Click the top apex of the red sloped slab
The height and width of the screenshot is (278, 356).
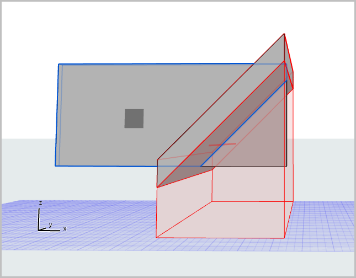[x=284, y=34]
